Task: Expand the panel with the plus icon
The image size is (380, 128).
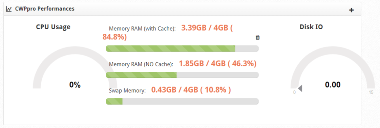Action: tap(351, 10)
